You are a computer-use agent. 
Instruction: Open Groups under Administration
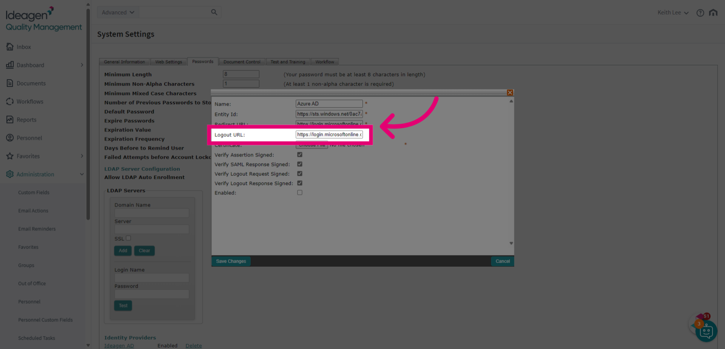click(26, 265)
